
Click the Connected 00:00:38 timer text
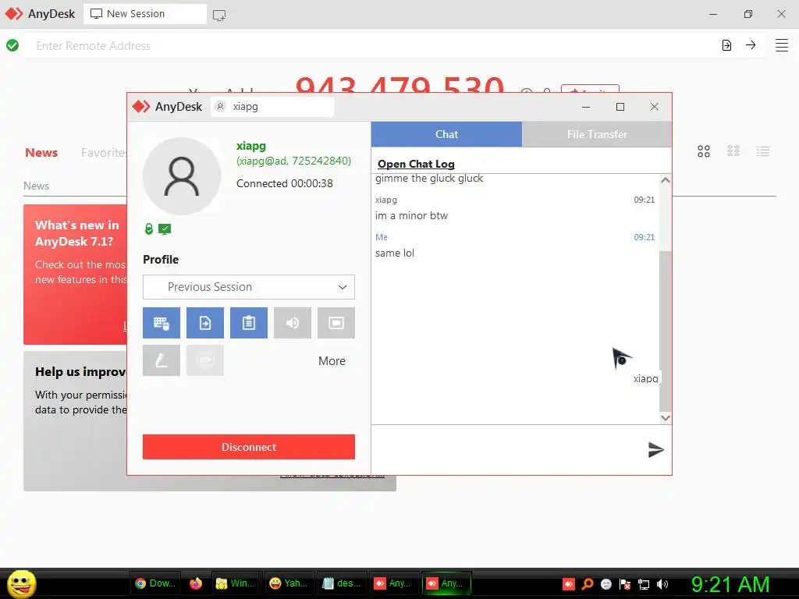(284, 183)
